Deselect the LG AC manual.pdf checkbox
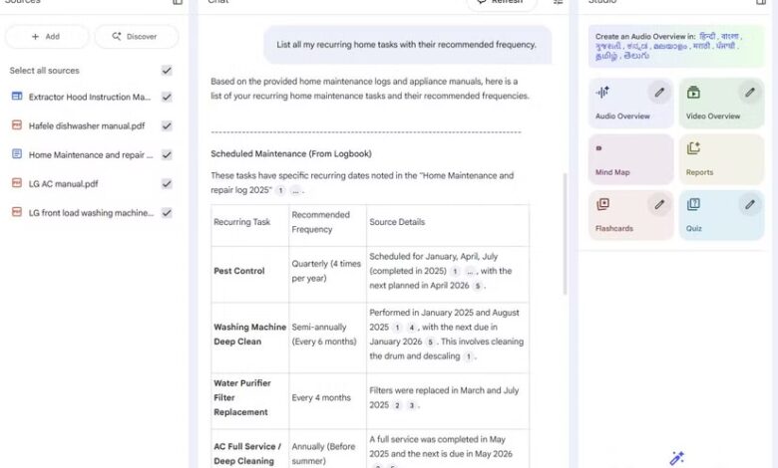The image size is (778, 468). [167, 184]
